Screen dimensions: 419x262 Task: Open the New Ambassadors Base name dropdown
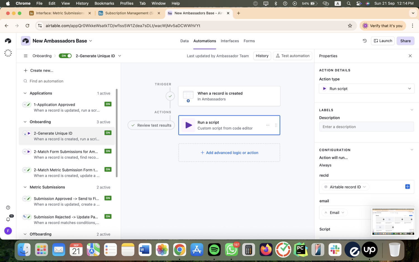pyautogui.click(x=91, y=41)
